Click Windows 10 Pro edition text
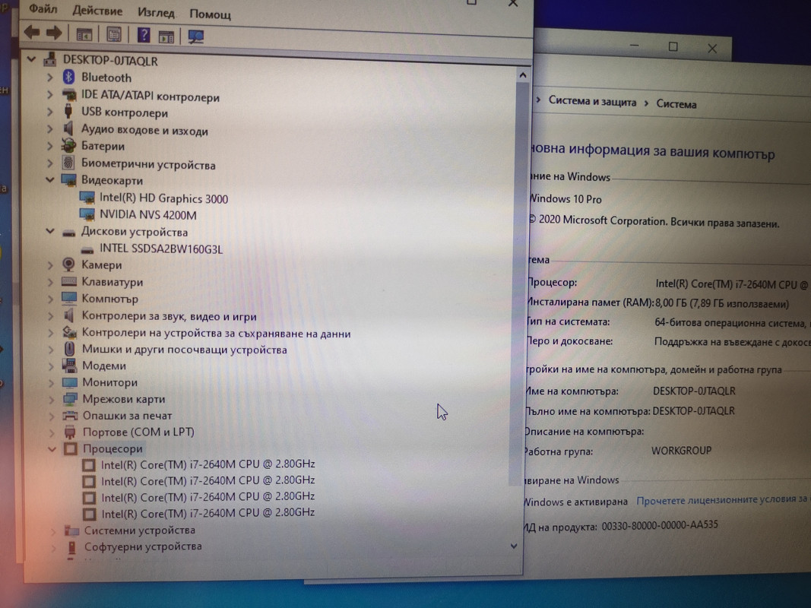Screen dimensions: 811x608 (x=565, y=198)
